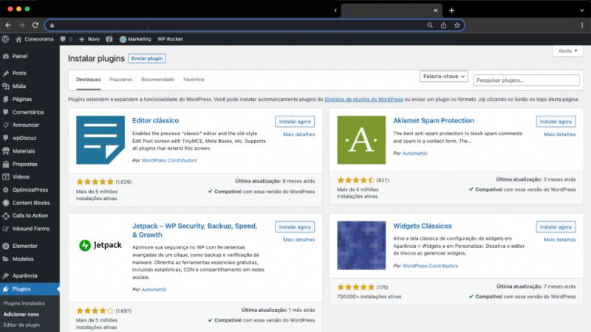
Task: Install the Editor clássico plugin
Action: pyautogui.click(x=295, y=121)
